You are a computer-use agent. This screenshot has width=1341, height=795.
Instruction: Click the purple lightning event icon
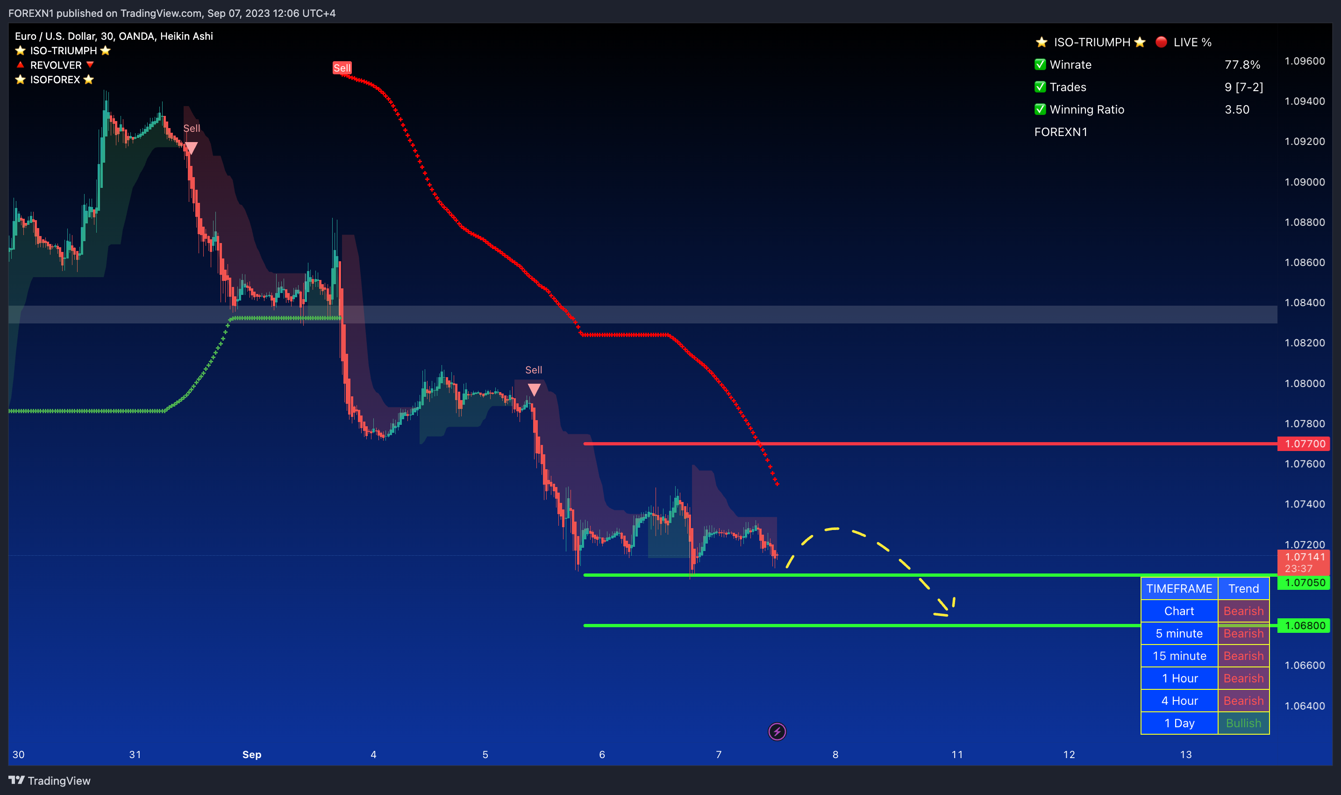(x=777, y=731)
